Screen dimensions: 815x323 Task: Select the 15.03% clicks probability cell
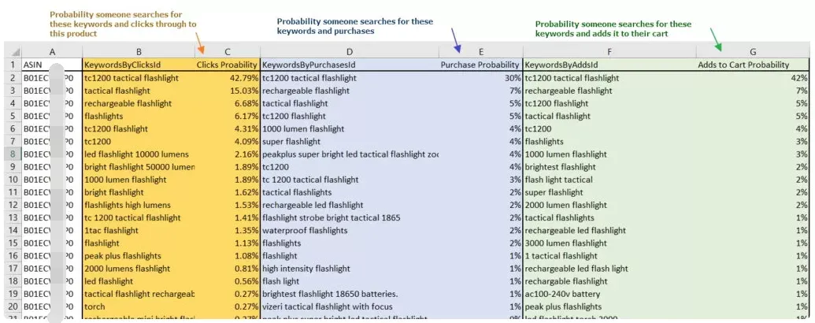pos(228,91)
